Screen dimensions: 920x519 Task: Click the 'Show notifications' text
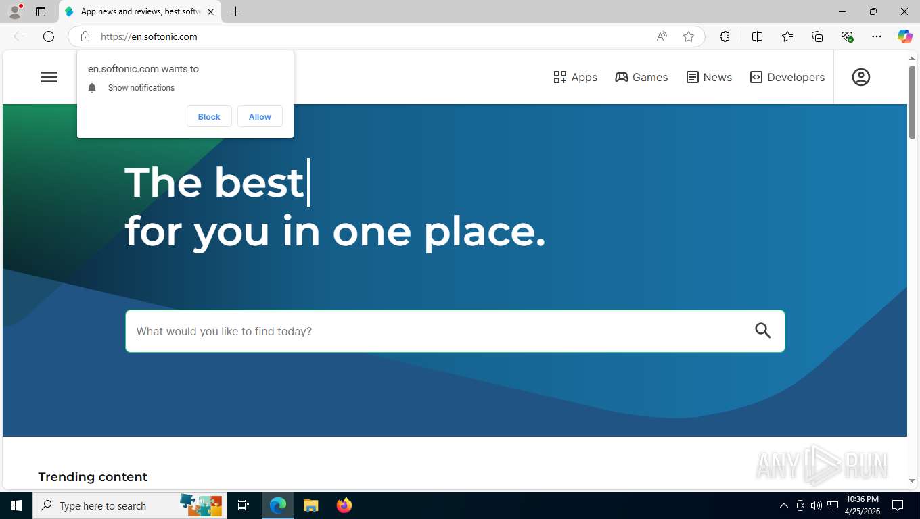141,88
